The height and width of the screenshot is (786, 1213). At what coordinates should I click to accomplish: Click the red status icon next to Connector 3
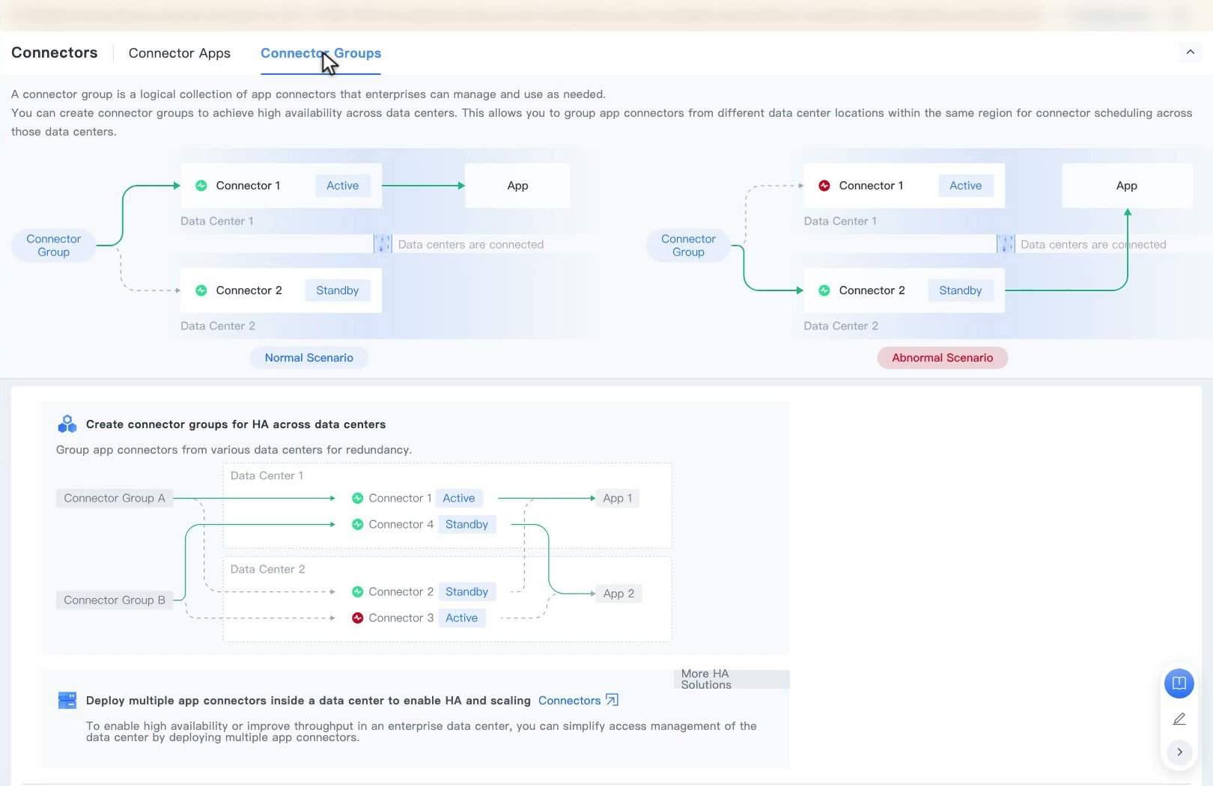click(x=358, y=618)
